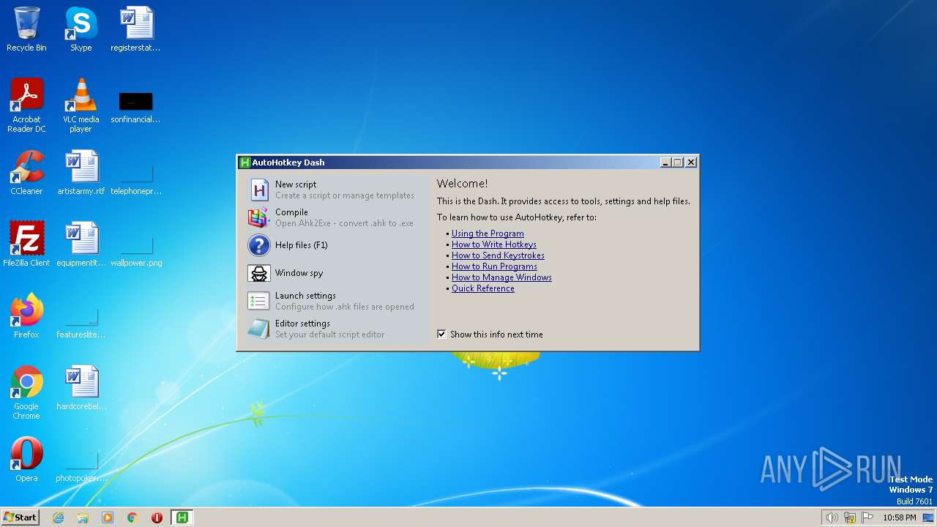Screen dimensions: 937x527
Task: Open the Using the Program link
Action: pyautogui.click(x=488, y=233)
